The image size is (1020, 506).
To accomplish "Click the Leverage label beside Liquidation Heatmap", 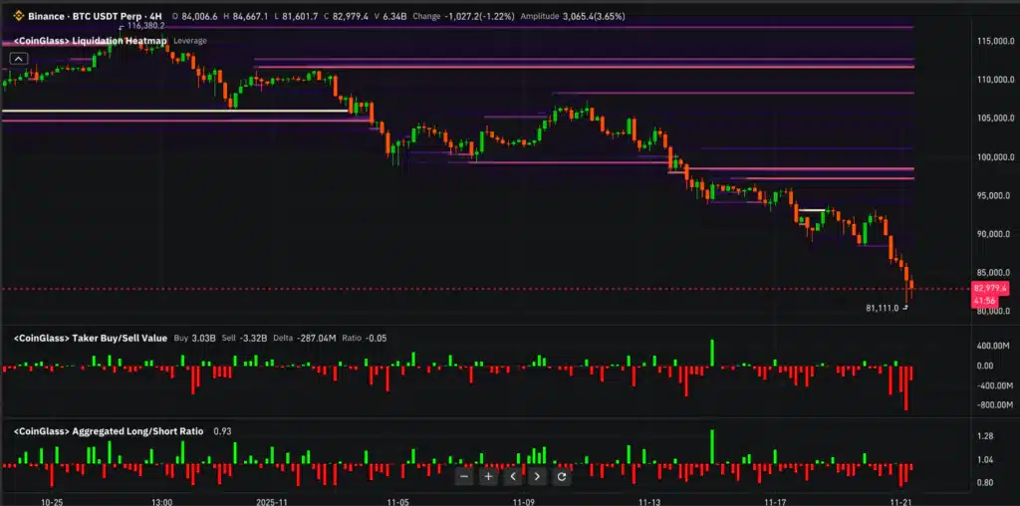I will tap(191, 41).
